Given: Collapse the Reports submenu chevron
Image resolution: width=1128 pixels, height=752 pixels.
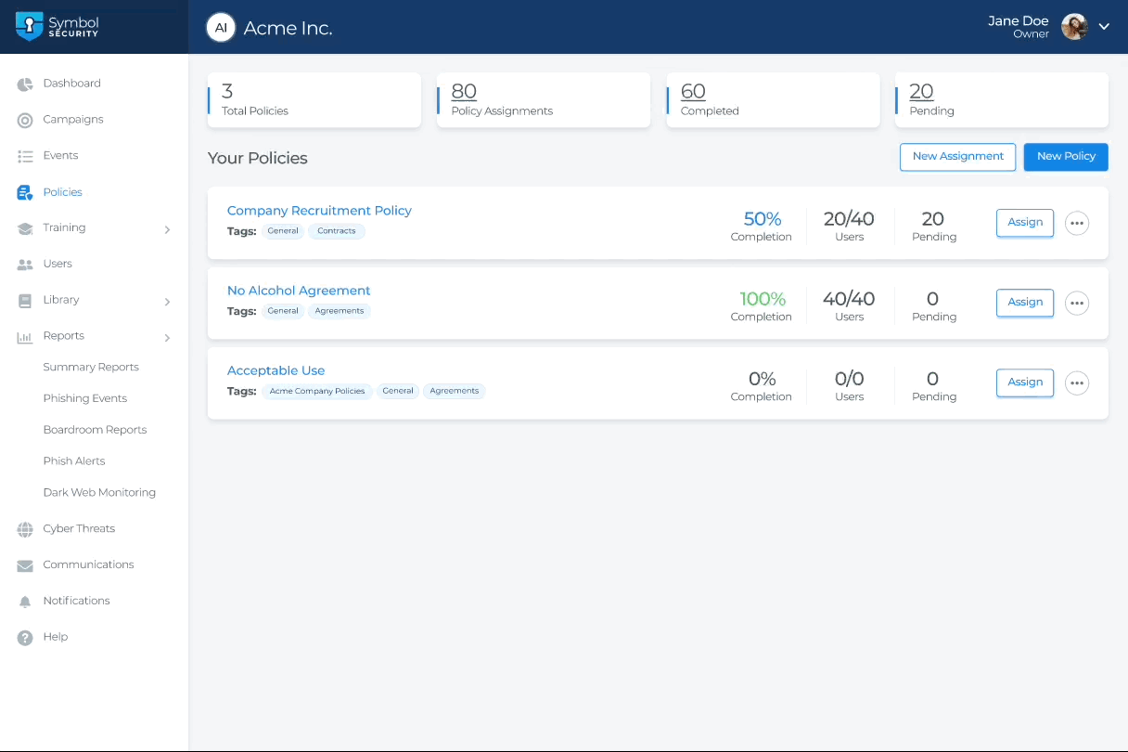Looking at the screenshot, I should [x=167, y=338].
